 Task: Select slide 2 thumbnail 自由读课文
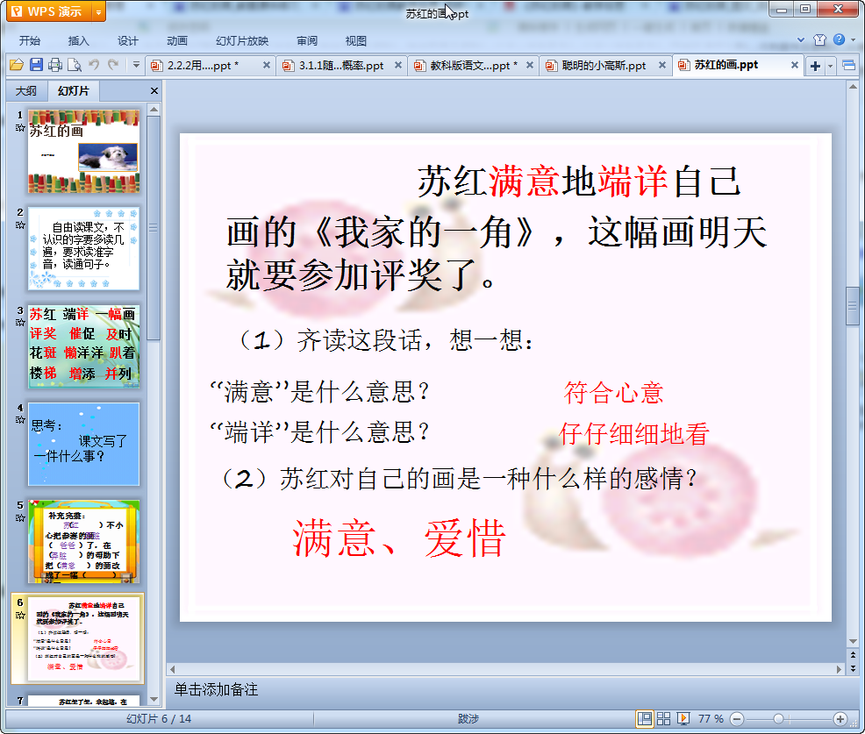click(84, 249)
